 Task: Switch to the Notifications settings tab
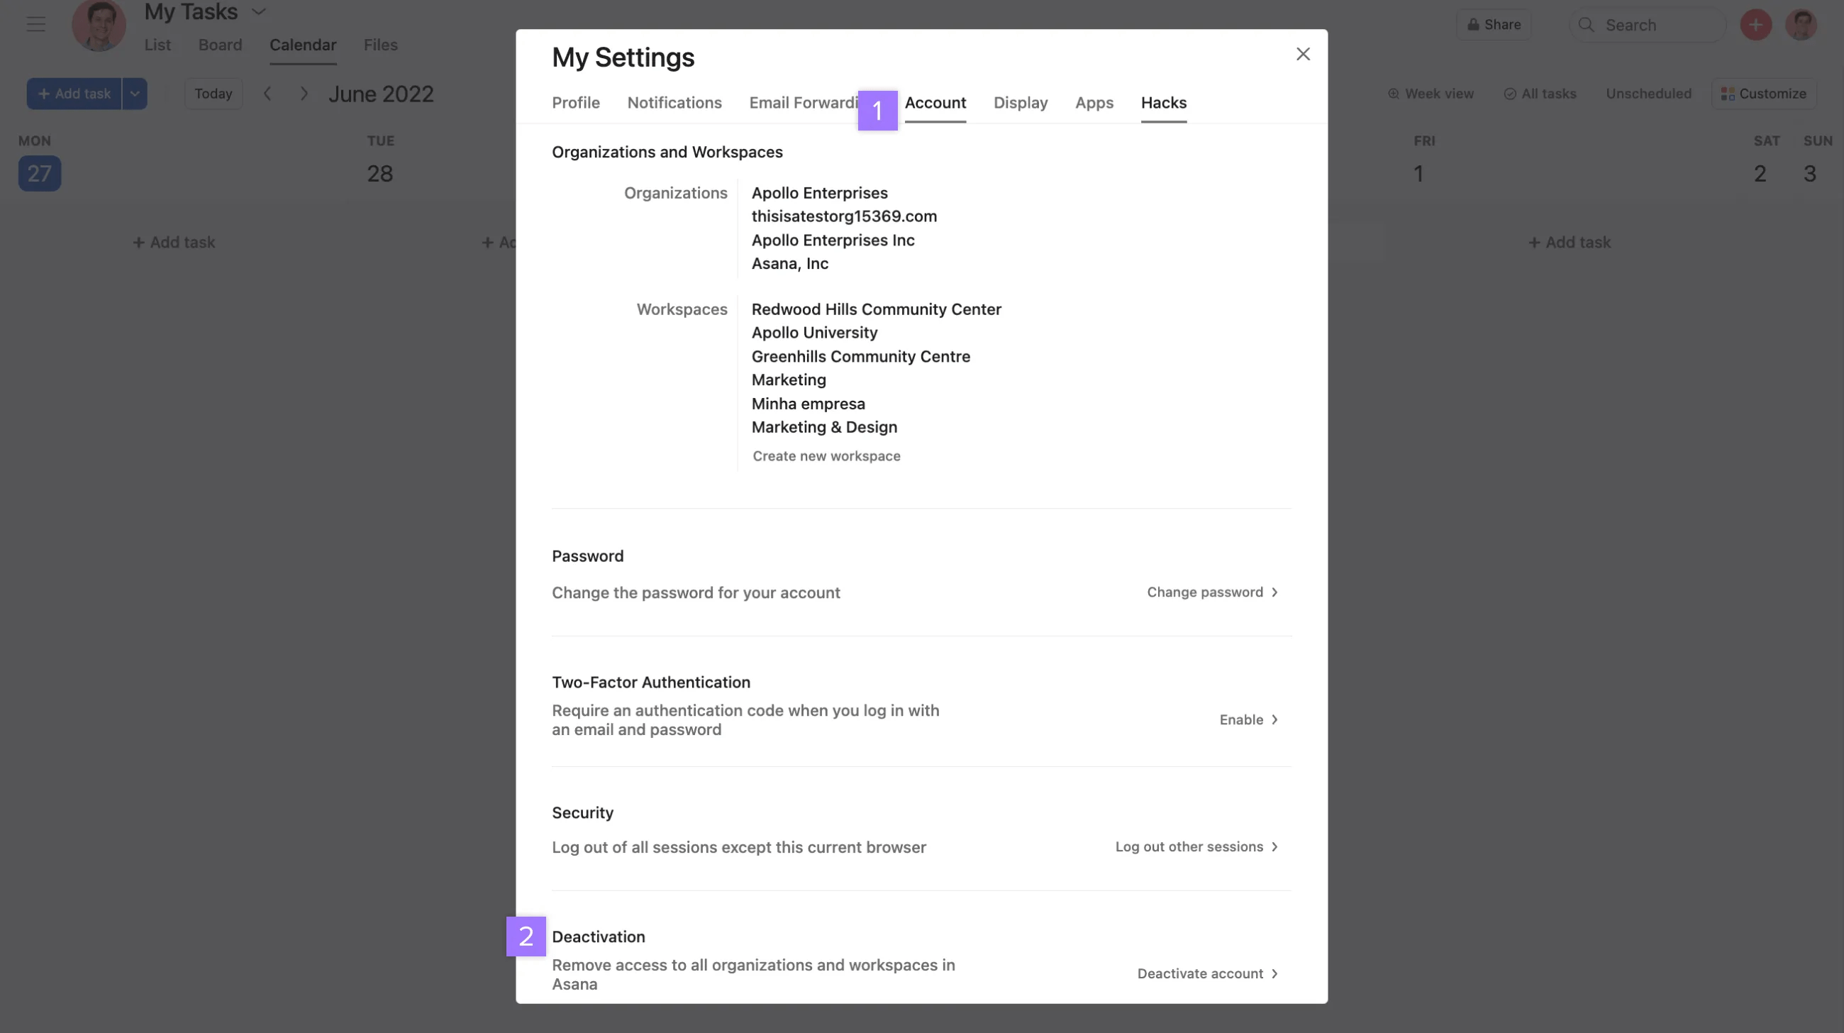(x=674, y=103)
